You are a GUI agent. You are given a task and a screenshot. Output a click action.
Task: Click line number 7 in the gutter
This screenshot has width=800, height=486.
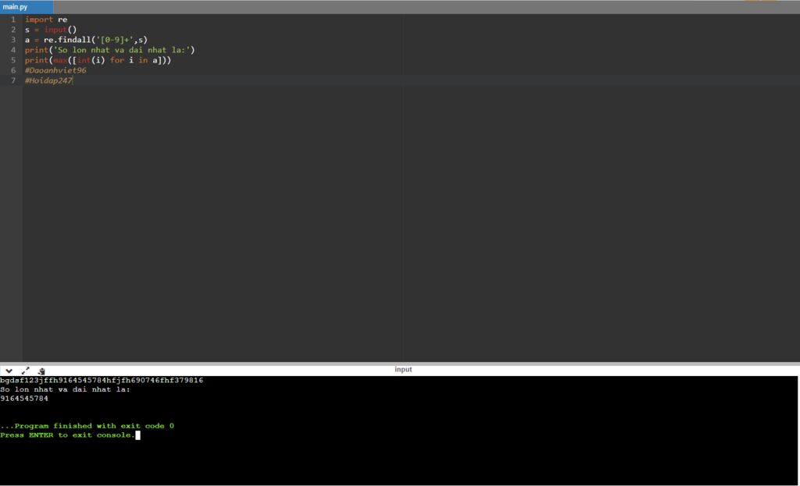[13, 80]
